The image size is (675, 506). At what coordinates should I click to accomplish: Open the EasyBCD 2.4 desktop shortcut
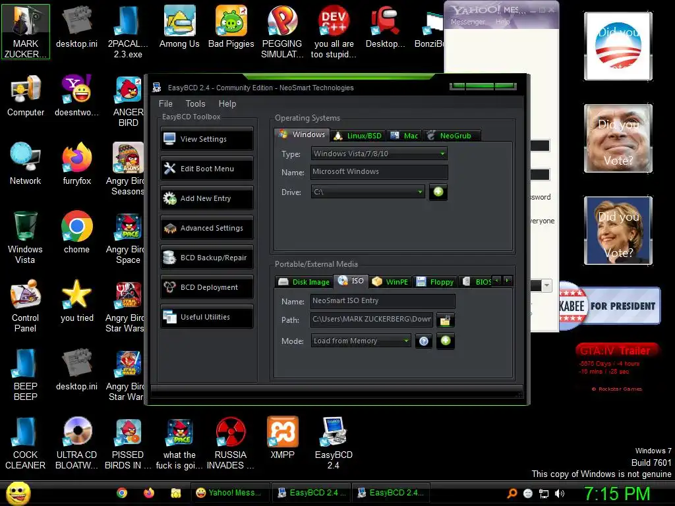[334, 443]
